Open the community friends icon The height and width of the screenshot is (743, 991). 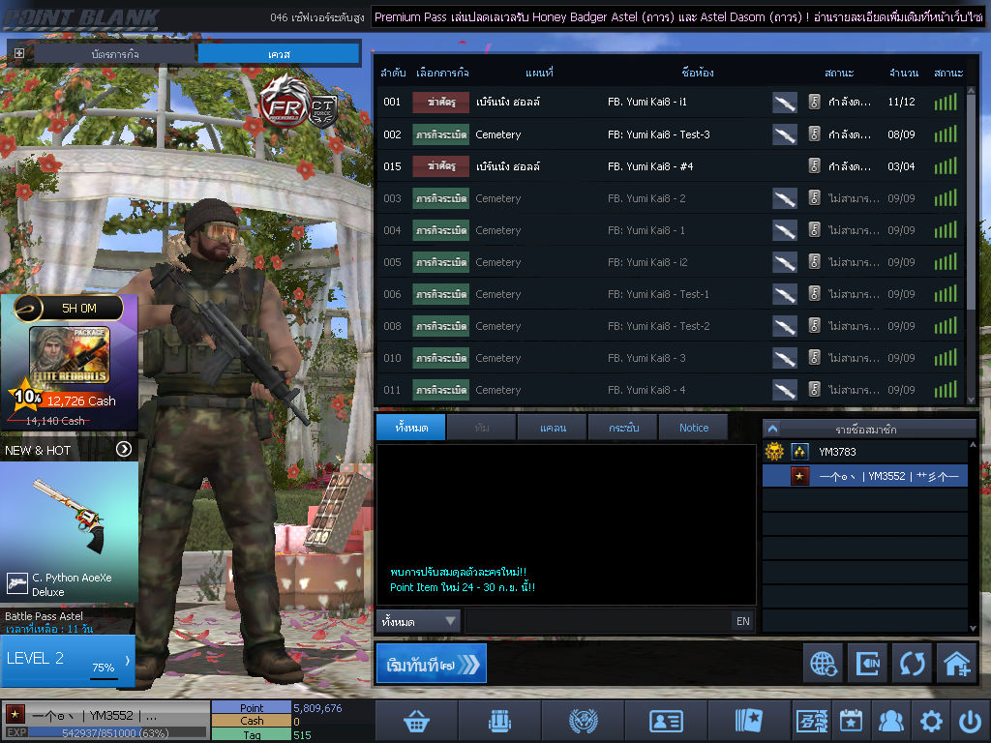(890, 721)
